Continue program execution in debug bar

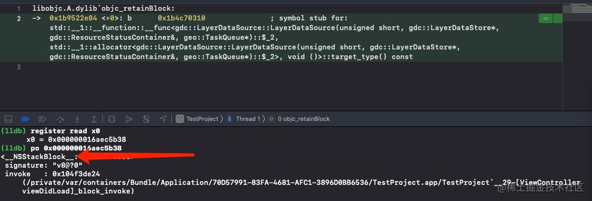click(43, 119)
